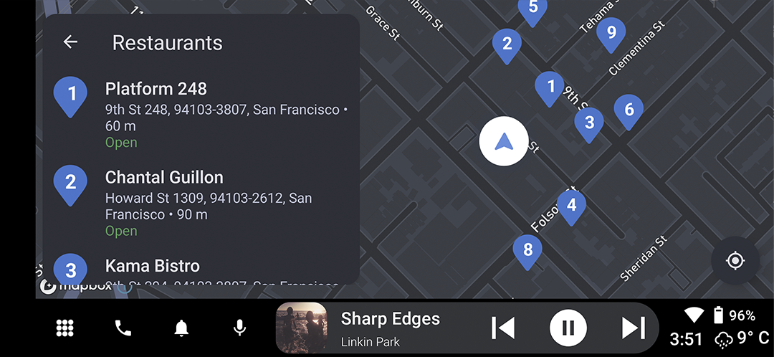The width and height of the screenshot is (774, 357).
Task: Go to the previous track
Action: 503,328
